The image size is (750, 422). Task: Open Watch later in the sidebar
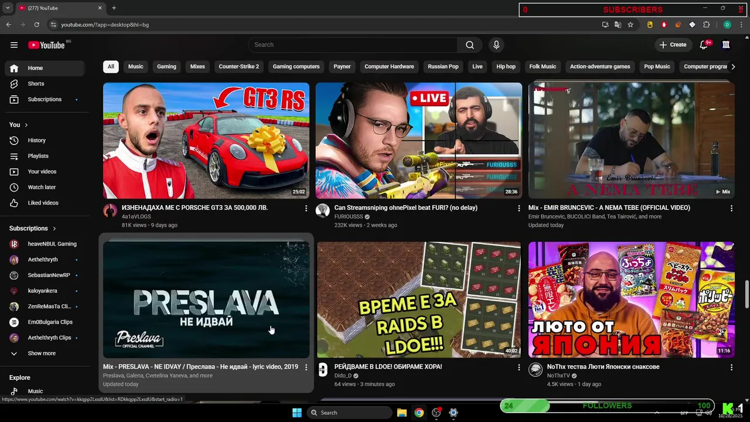[45, 188]
